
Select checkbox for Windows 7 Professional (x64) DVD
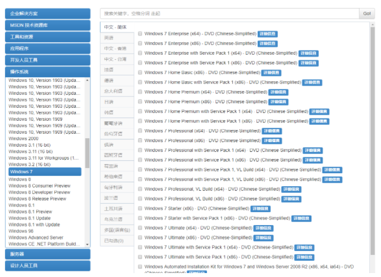coord(140,131)
